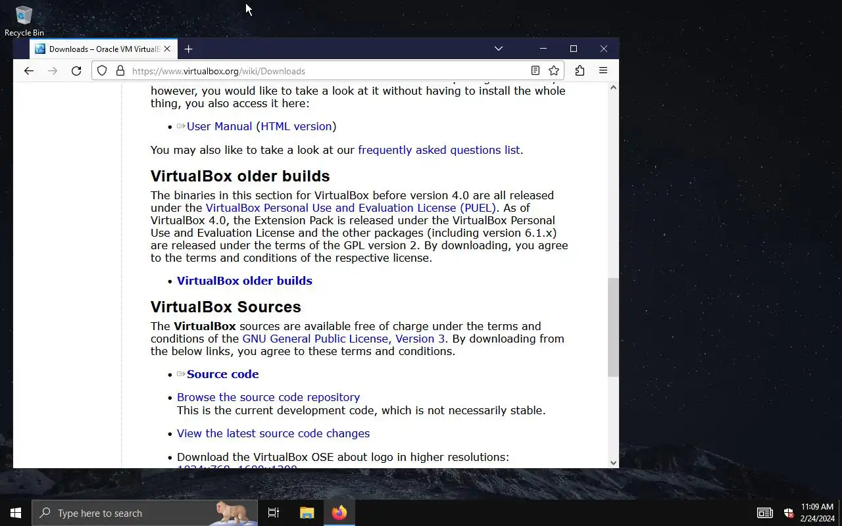Image resolution: width=842 pixels, height=526 pixels.
Task: Click the page vertical scrollbar thumb
Action: [613, 327]
